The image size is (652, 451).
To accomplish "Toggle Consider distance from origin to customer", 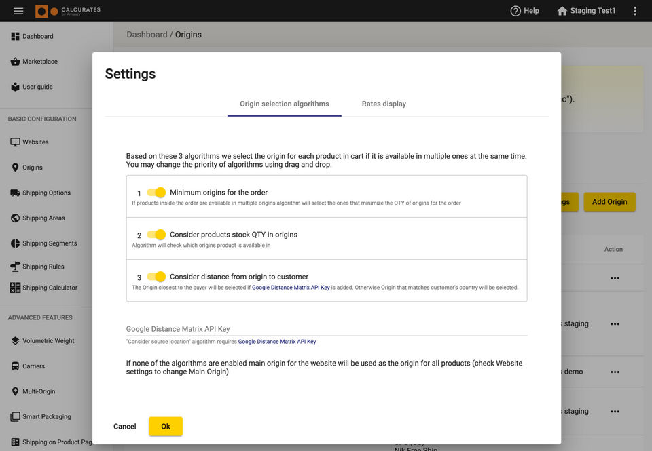I will (x=156, y=277).
